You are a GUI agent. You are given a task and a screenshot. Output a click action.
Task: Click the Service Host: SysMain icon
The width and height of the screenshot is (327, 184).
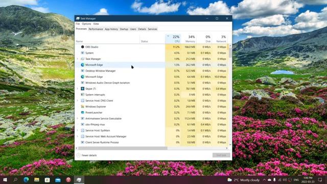point(83,130)
